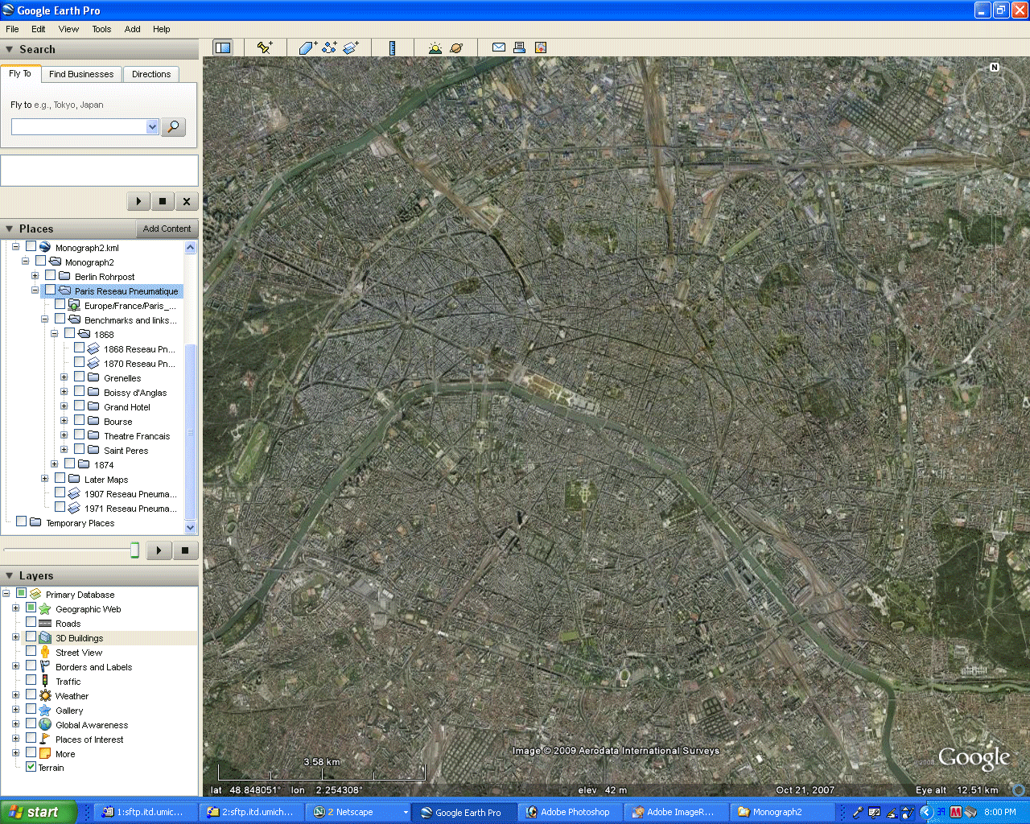Check the Grenelles folder checkbox
The image size is (1030, 824).
(x=80, y=377)
